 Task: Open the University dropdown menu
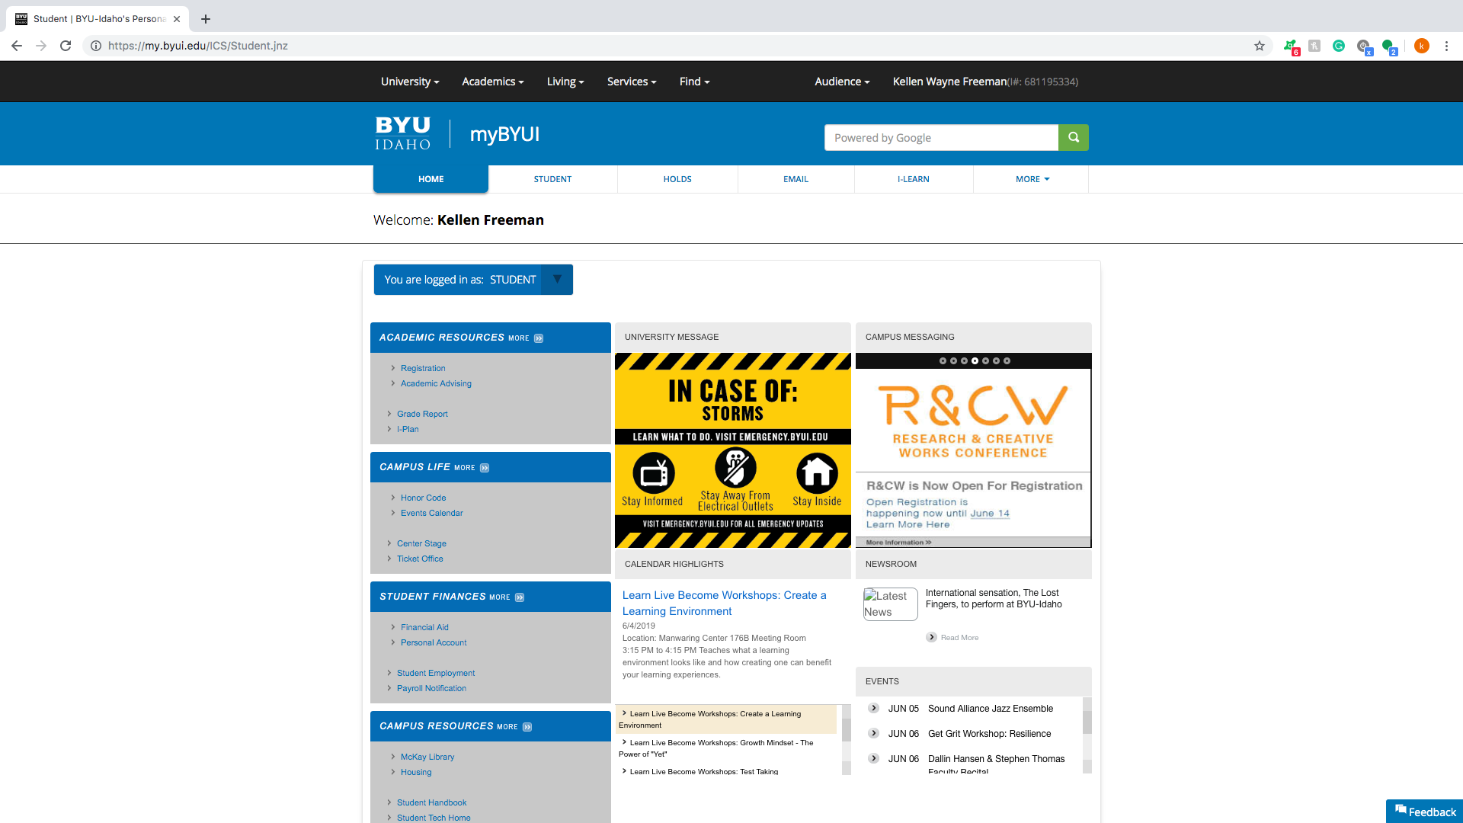[x=410, y=82]
